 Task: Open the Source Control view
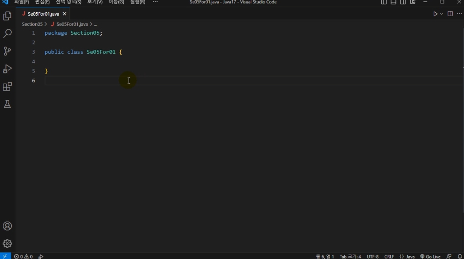[7, 51]
